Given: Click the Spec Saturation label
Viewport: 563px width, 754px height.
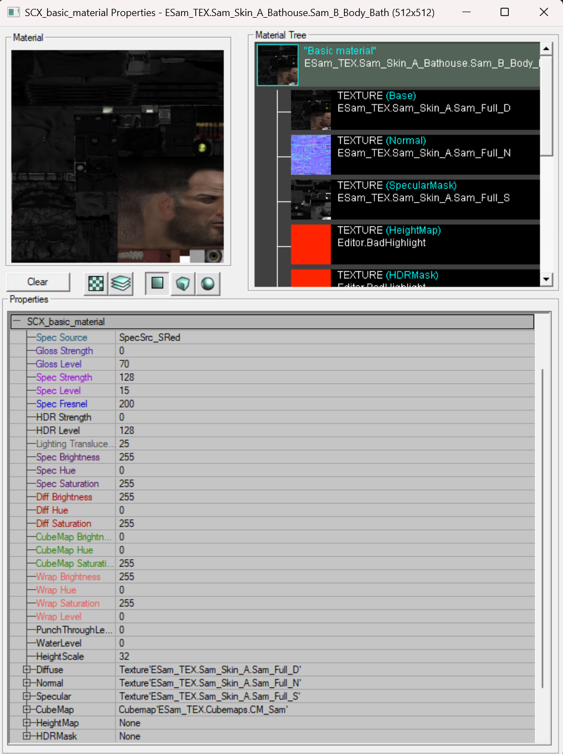Looking at the screenshot, I should (x=67, y=483).
